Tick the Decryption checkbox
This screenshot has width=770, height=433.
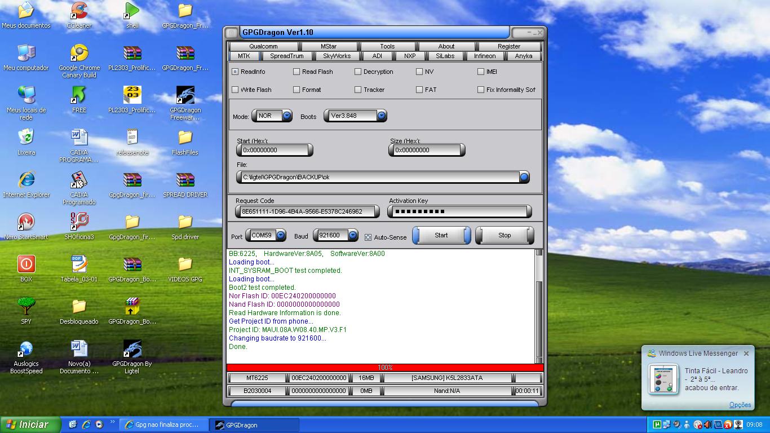tap(358, 72)
